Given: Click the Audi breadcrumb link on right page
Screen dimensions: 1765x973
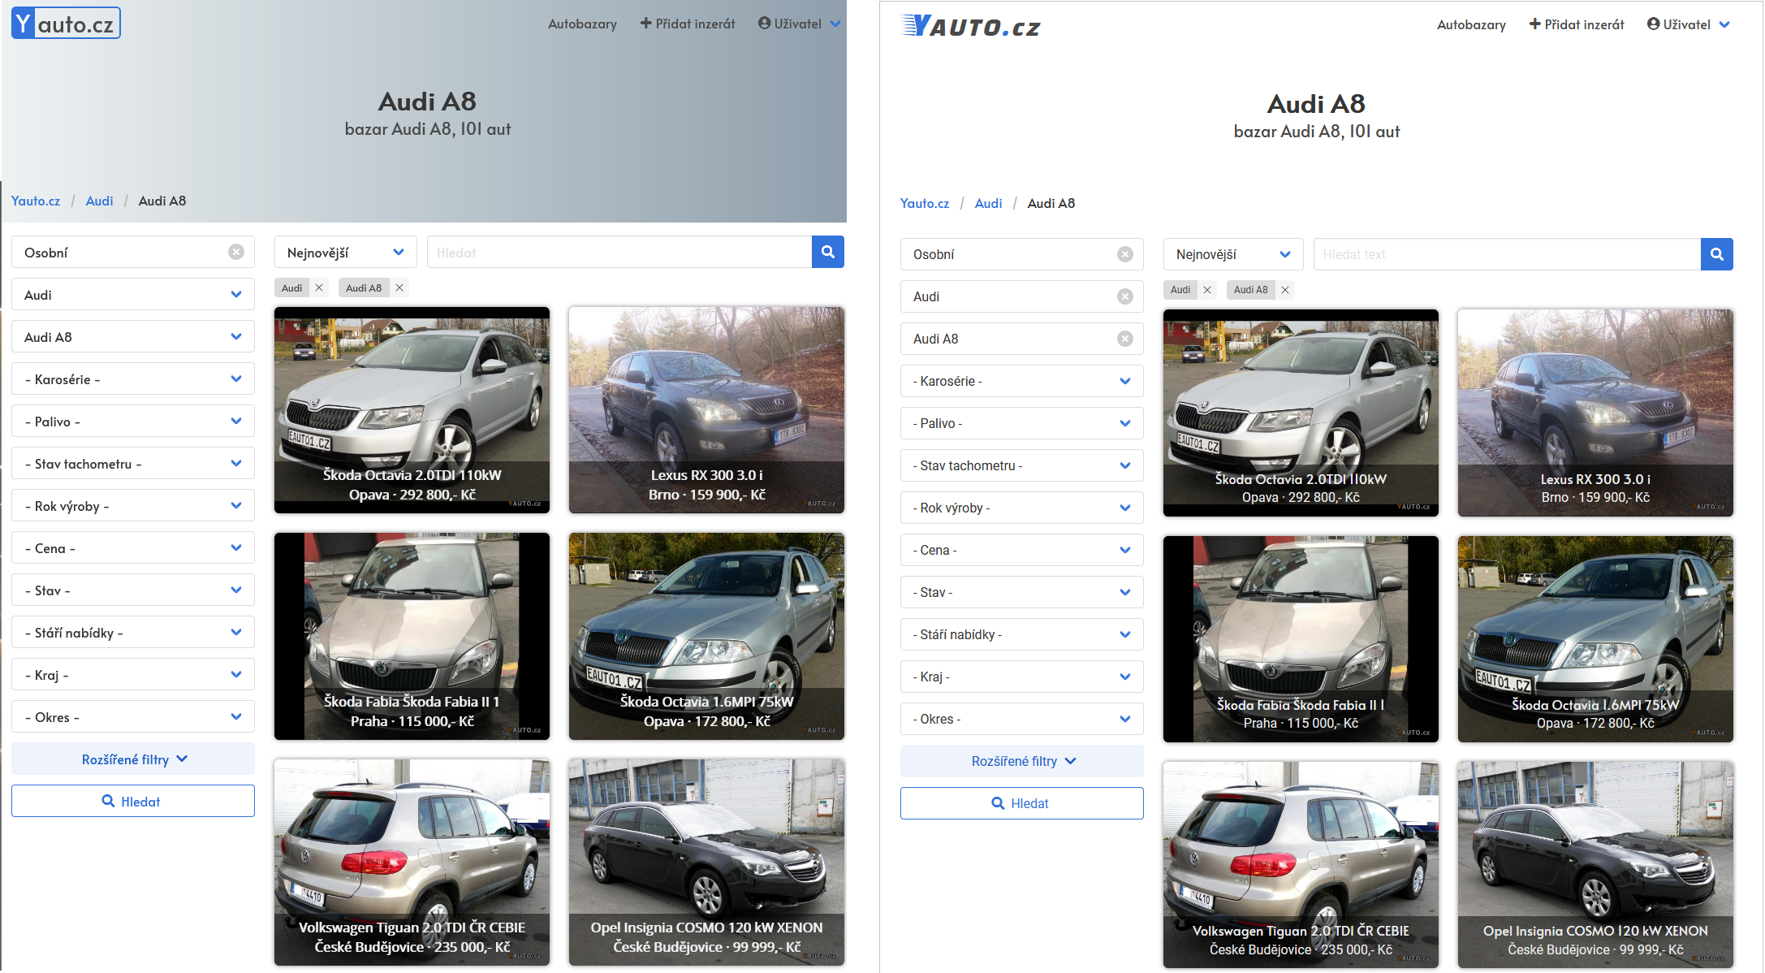Looking at the screenshot, I should pyautogui.click(x=988, y=203).
